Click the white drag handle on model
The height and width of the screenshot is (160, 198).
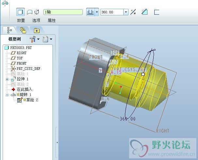point(143,74)
